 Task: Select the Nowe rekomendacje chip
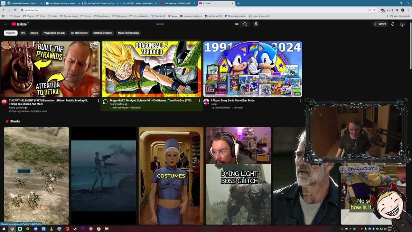click(x=128, y=33)
